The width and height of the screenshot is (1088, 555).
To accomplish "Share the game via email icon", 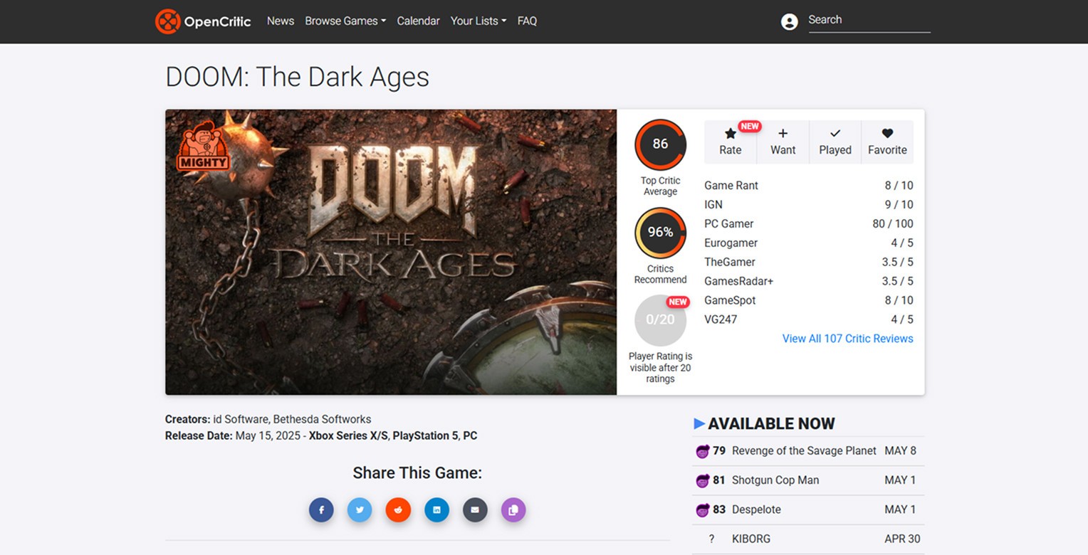I will [475, 509].
